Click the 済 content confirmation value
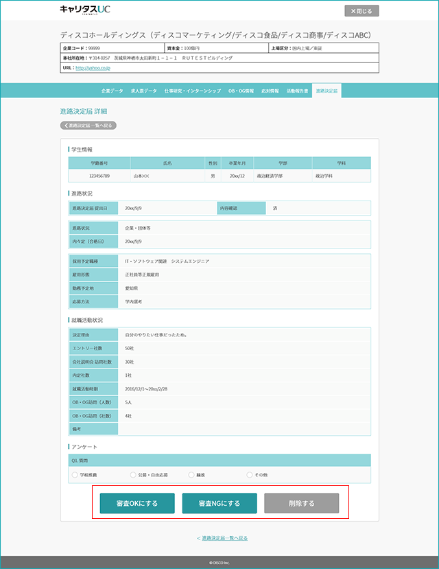This screenshot has height=569, width=439. (275, 208)
